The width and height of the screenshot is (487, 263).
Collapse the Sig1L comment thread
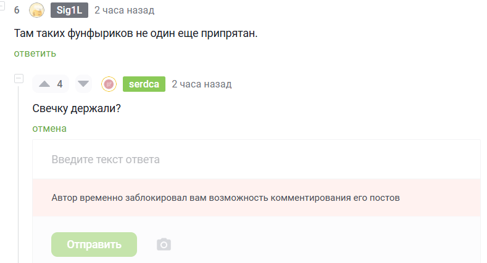2,6
